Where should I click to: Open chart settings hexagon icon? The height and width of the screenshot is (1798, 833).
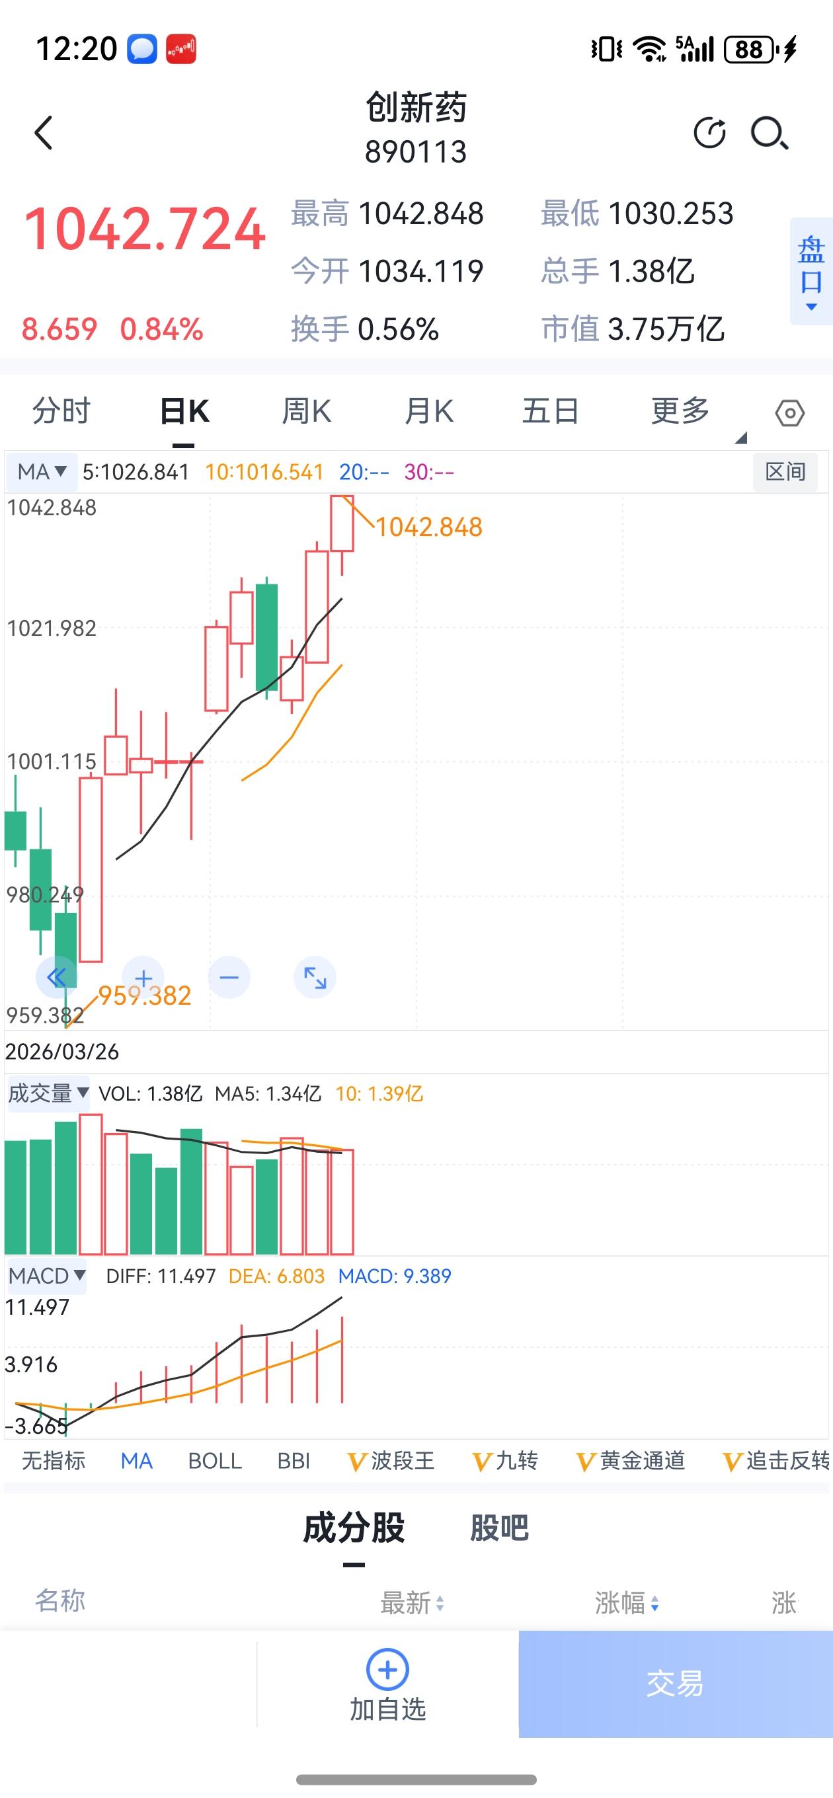coord(790,413)
